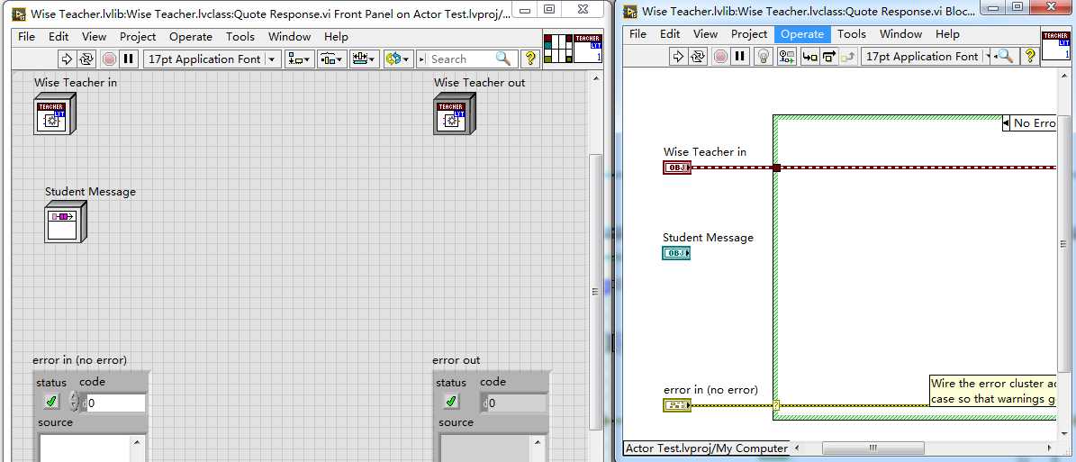The height and width of the screenshot is (462, 1076).
Task: Click Abort Execution in Front Panel toolbar
Action: click(109, 59)
